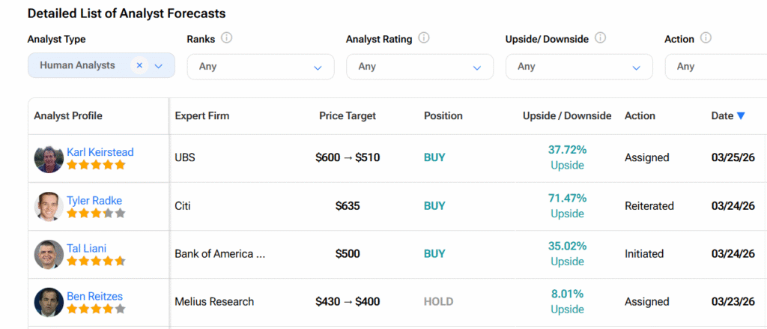Viewport: 767px width, 329px height.
Task: Click the Upside / Downside column header
Action: coord(567,116)
